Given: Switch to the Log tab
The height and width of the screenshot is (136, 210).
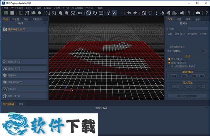Looking at the screenshot, I should point(21,104).
